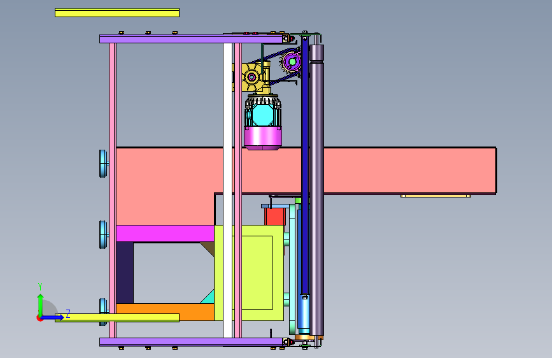Viewport: 552px width, 358px height.
Task: Select the lower yellow bar near the triad
Action: coord(117,317)
